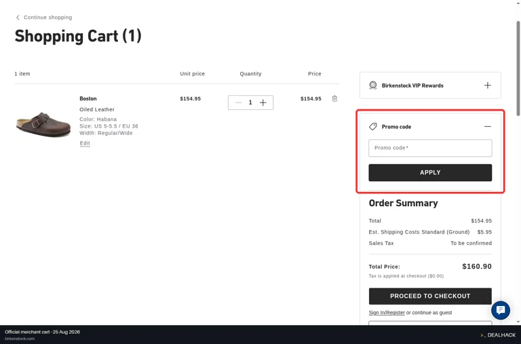Proceed to checkout
This screenshot has width=521, height=344.
430,296
